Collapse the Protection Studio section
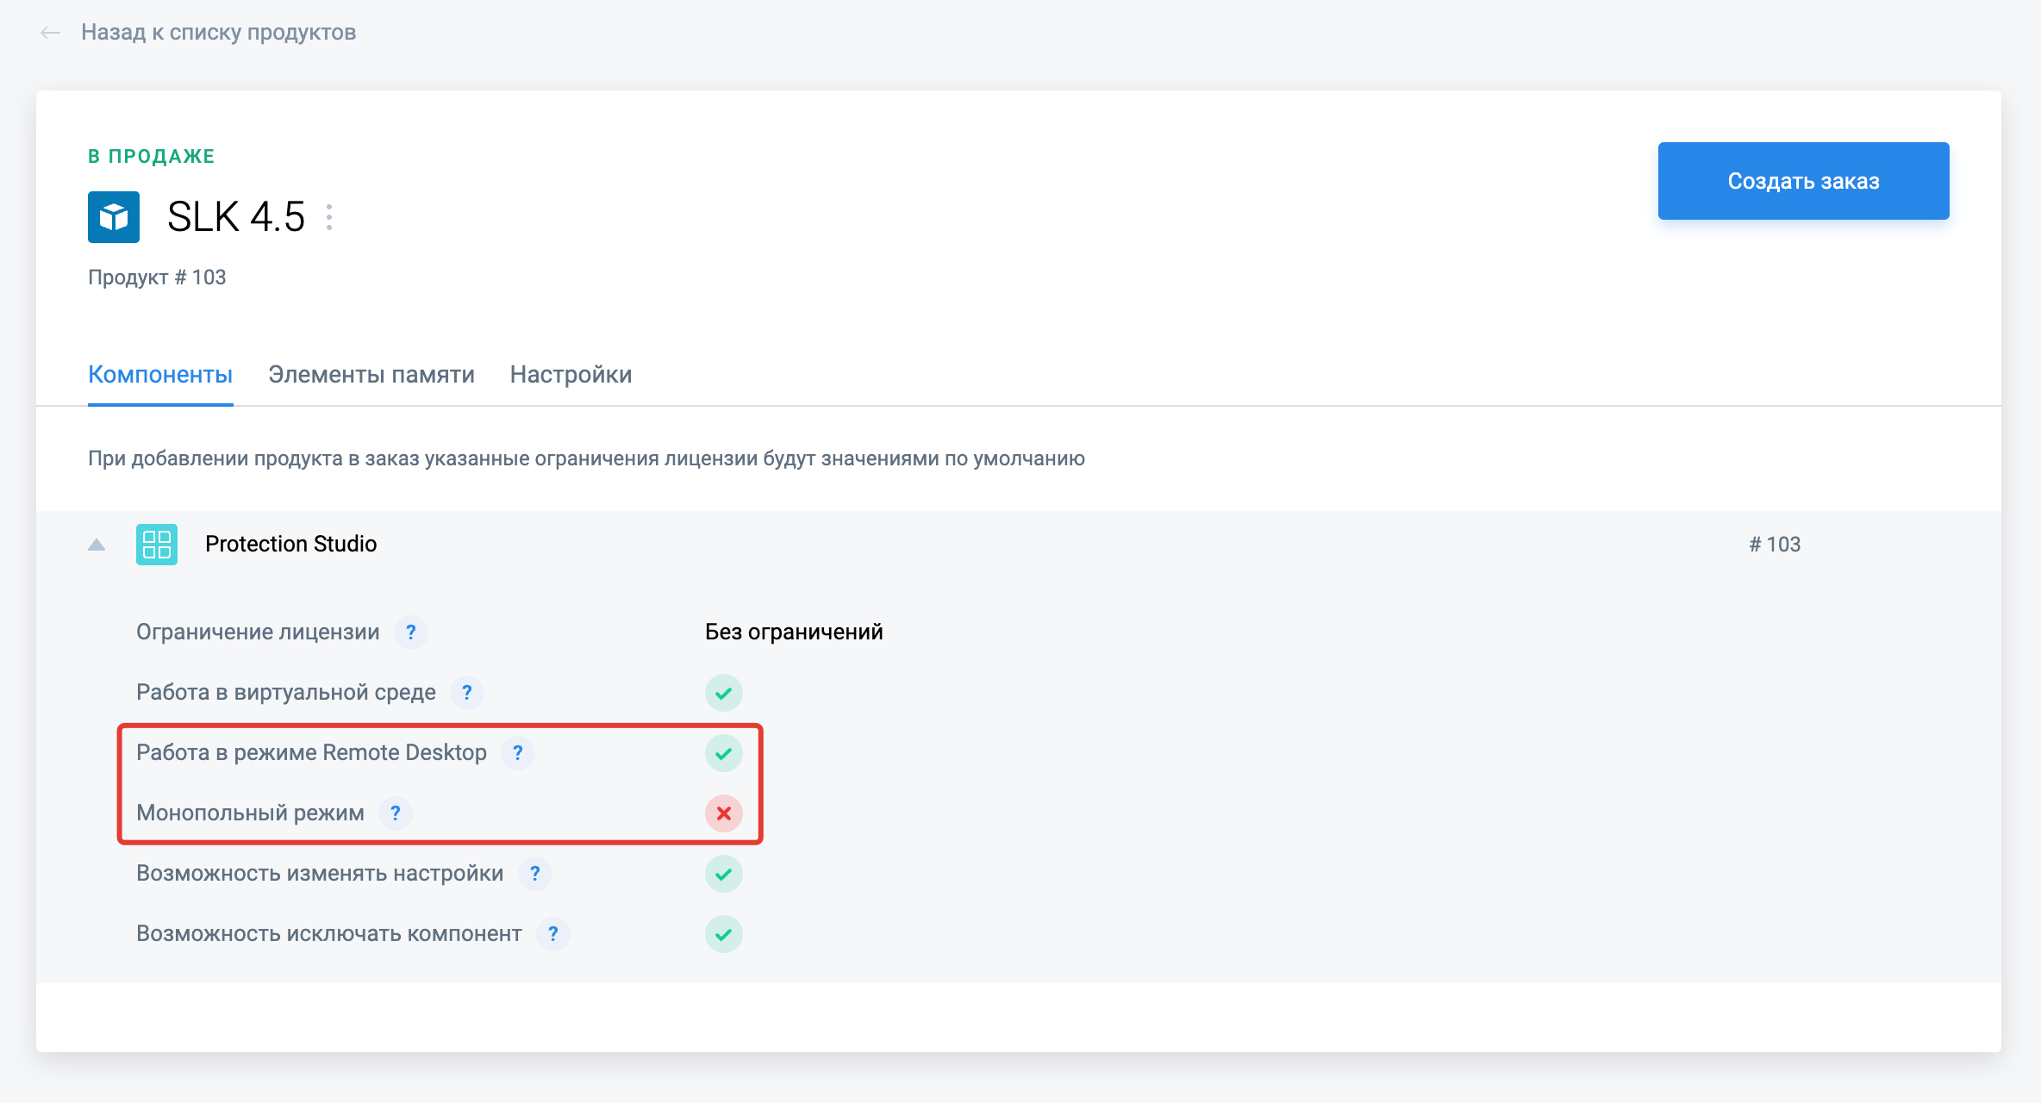 coord(97,545)
